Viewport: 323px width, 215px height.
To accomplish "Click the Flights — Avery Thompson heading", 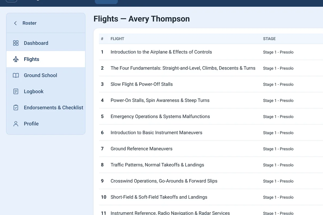I will (142, 19).
